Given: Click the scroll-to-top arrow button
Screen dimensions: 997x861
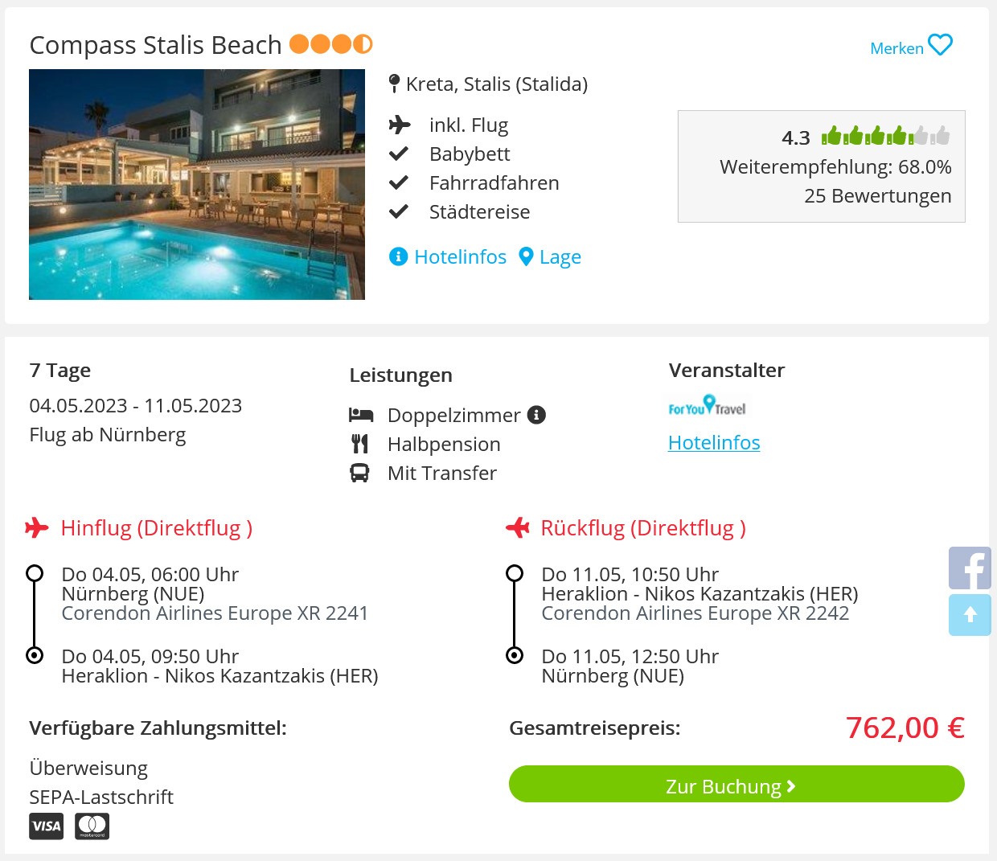Looking at the screenshot, I should pos(970,615).
